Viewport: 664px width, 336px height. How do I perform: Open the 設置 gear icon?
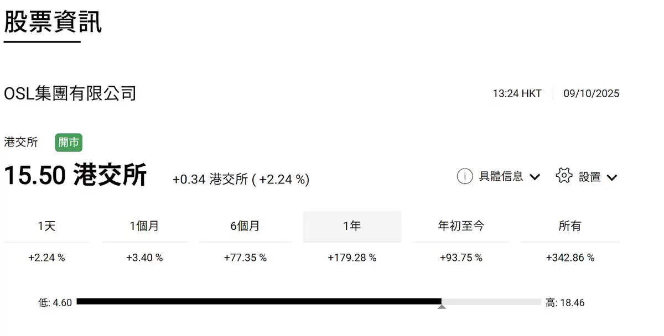click(563, 175)
